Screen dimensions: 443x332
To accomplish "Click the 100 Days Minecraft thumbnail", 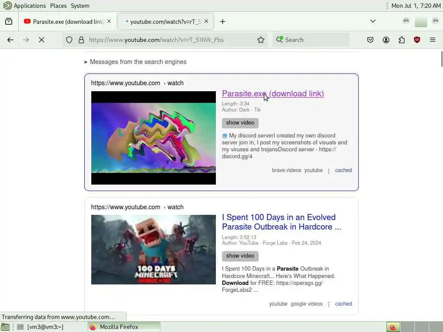I will pyautogui.click(x=154, y=249).
